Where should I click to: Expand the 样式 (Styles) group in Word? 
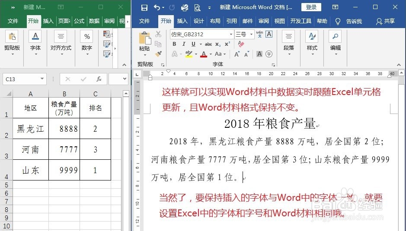point(312,43)
